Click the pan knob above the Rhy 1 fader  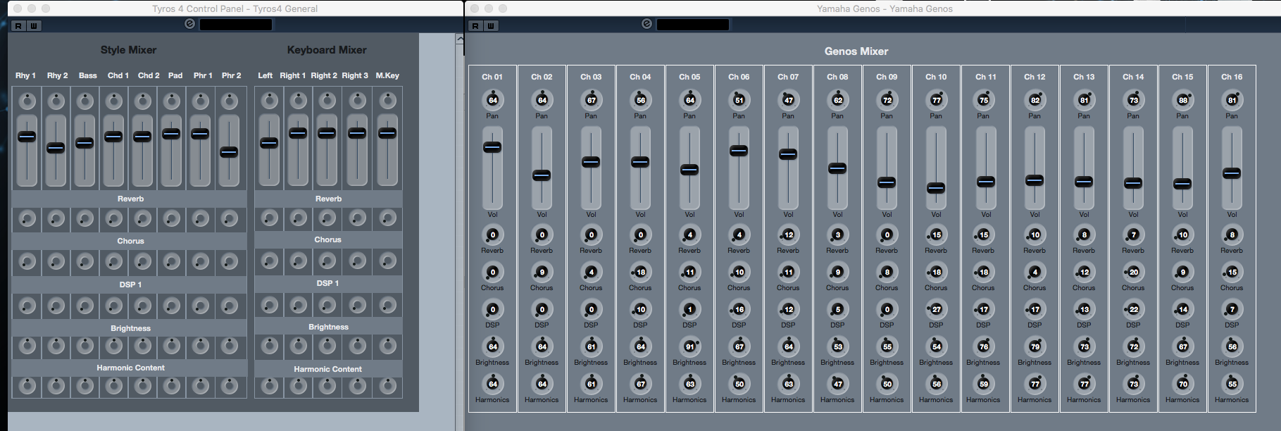pos(27,101)
